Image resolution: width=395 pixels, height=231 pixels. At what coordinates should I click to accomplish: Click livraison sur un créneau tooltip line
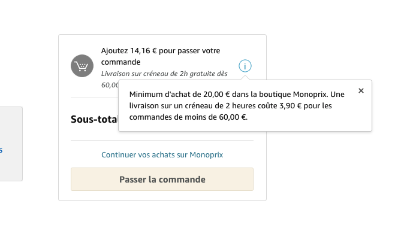pyautogui.click(x=231, y=106)
